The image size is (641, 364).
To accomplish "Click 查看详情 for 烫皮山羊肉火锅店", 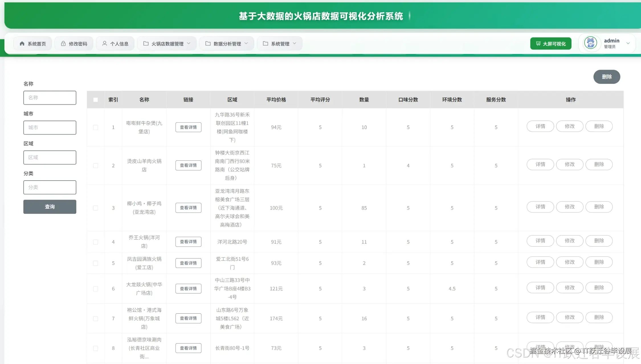I will click(x=188, y=165).
